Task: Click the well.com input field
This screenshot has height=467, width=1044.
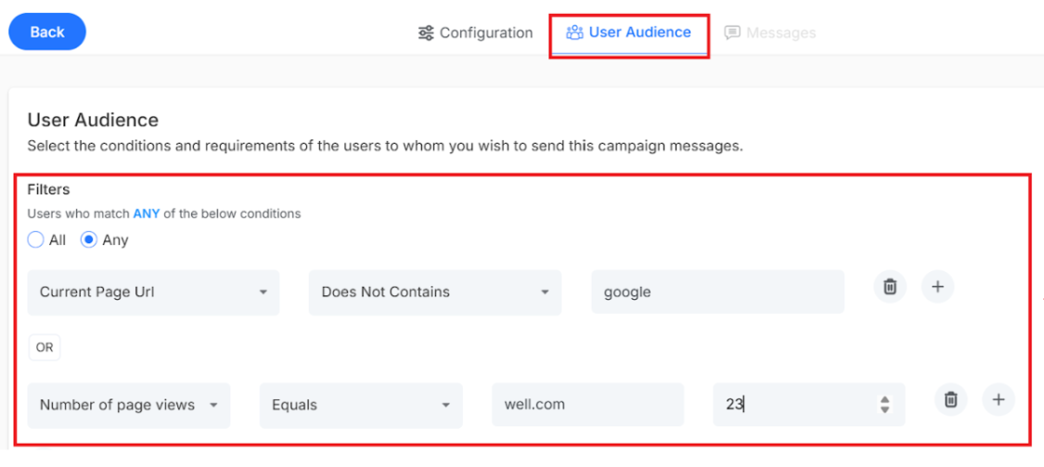Action: [x=588, y=405]
